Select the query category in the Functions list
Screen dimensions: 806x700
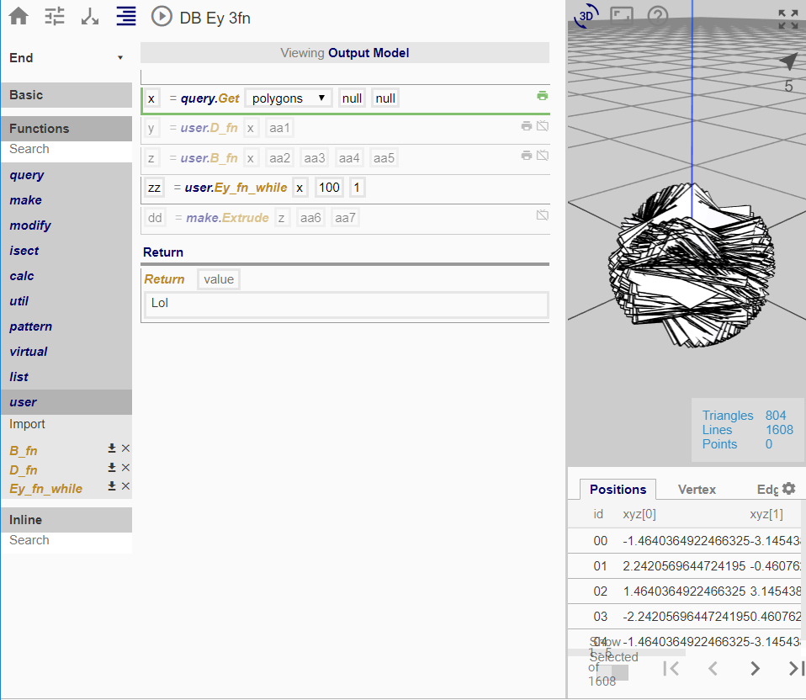tap(26, 174)
